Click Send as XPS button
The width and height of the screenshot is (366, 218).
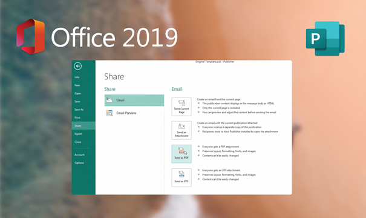click(x=181, y=177)
